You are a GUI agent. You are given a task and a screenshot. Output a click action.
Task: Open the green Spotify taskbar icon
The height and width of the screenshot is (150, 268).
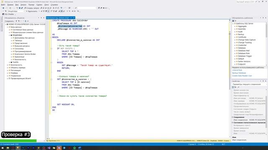point(75,148)
